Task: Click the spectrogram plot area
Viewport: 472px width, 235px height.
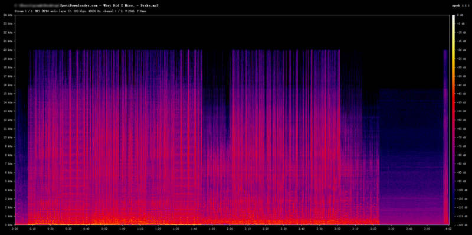Action: 232,120
